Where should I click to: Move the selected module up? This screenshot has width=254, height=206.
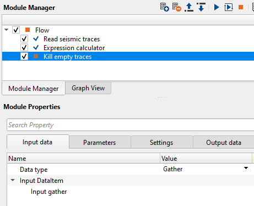(189, 7)
